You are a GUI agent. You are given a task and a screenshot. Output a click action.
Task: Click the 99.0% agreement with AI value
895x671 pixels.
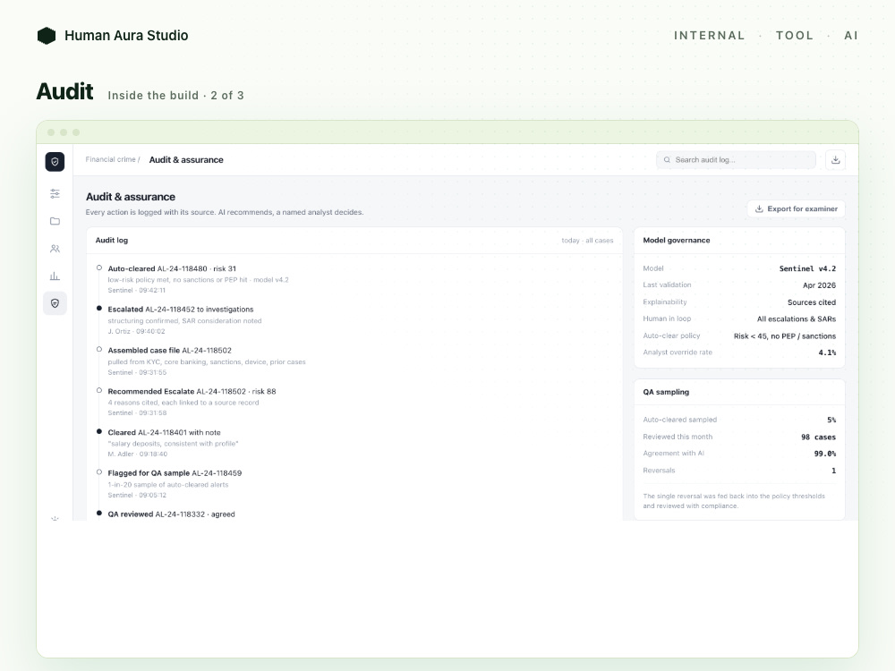pos(825,454)
